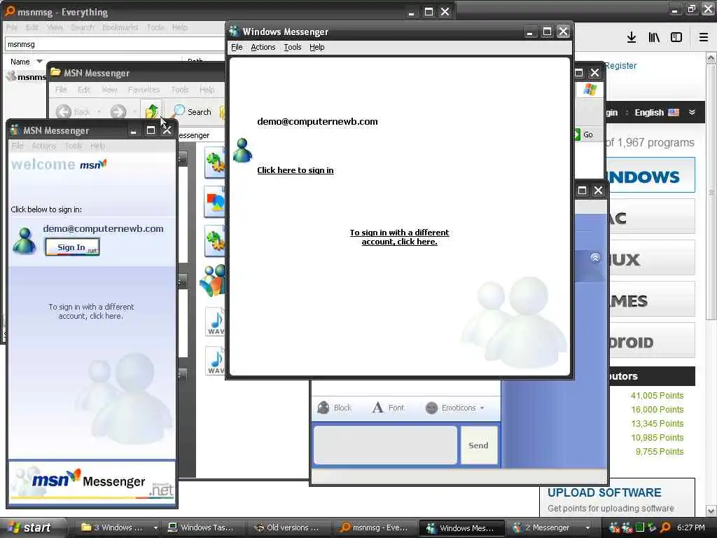The height and width of the screenshot is (538, 717).
Task: Open UPLOAD SOFTWARE link
Action: [x=604, y=492]
